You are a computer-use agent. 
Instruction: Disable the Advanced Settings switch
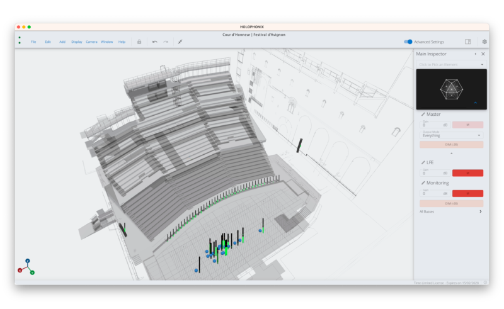[x=409, y=42]
